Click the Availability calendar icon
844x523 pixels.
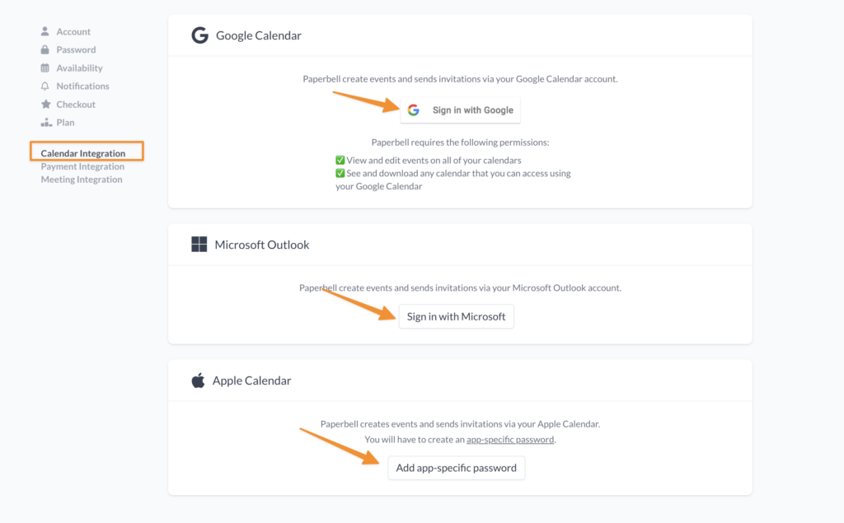point(45,68)
